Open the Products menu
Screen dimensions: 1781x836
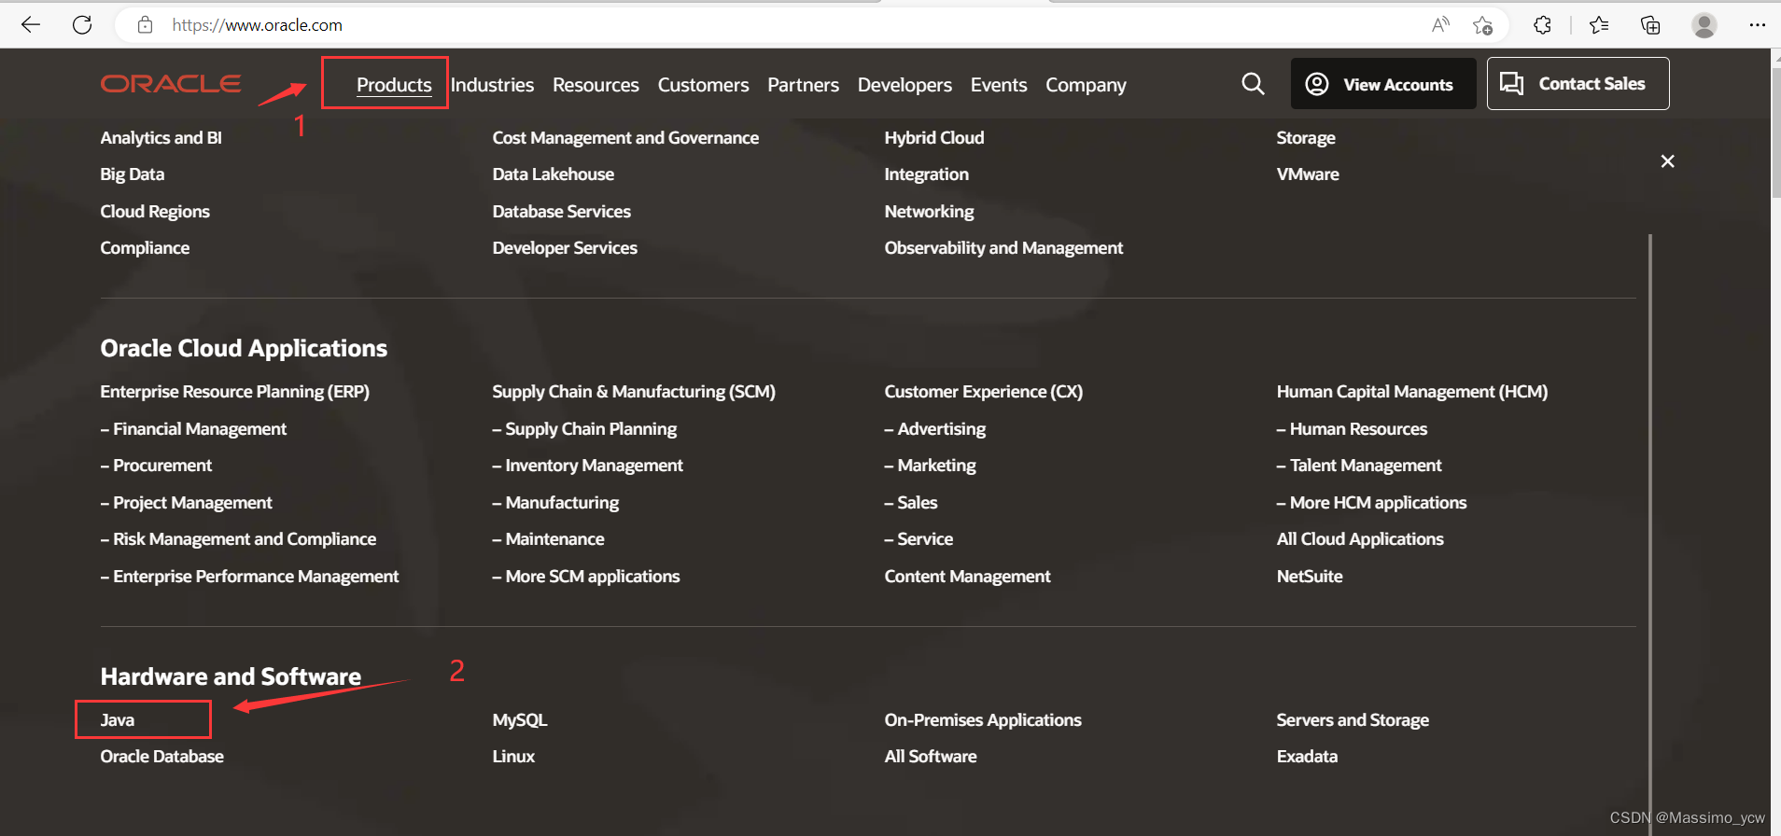pos(394,85)
